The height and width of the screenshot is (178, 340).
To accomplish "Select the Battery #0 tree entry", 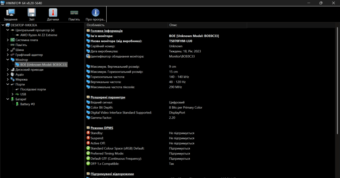I will [x=27, y=104].
